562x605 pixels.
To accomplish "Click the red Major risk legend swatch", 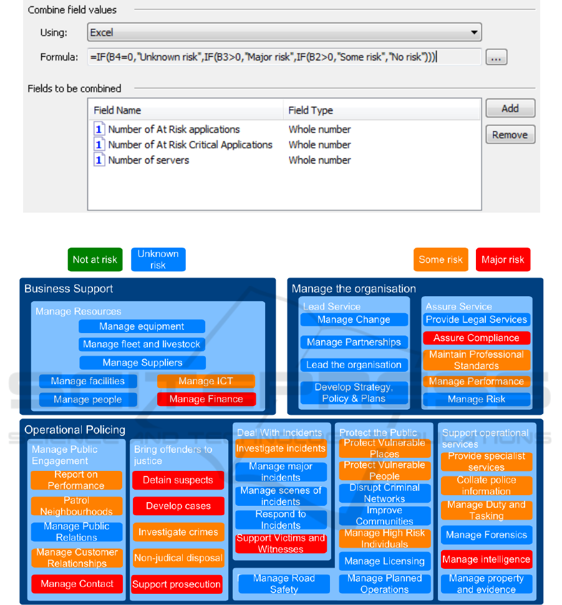I will click(x=503, y=259).
